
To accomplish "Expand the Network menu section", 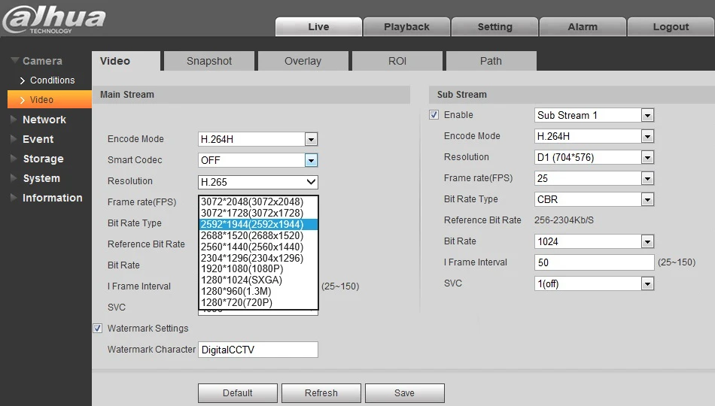I will tap(38, 120).
